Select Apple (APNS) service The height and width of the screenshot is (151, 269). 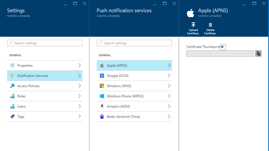134,65
